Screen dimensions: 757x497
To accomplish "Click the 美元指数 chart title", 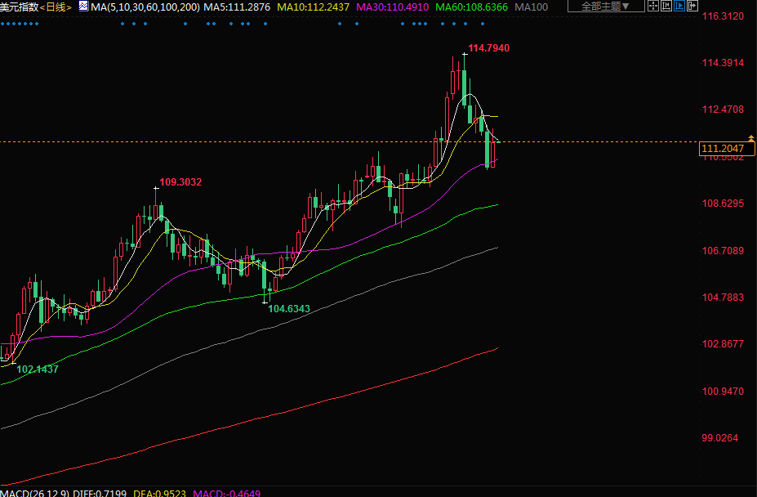I will click(x=20, y=7).
